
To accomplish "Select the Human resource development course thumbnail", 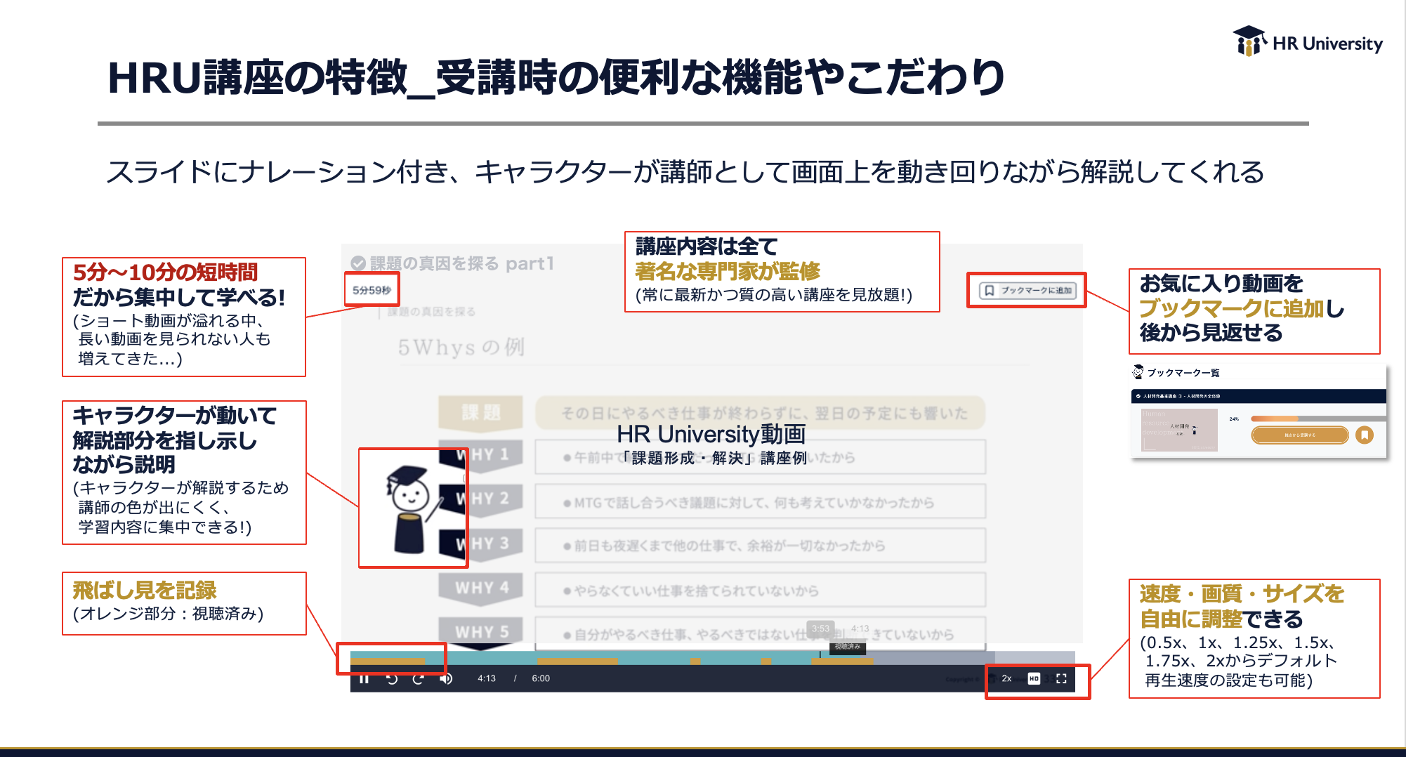I will pyautogui.click(x=1180, y=430).
